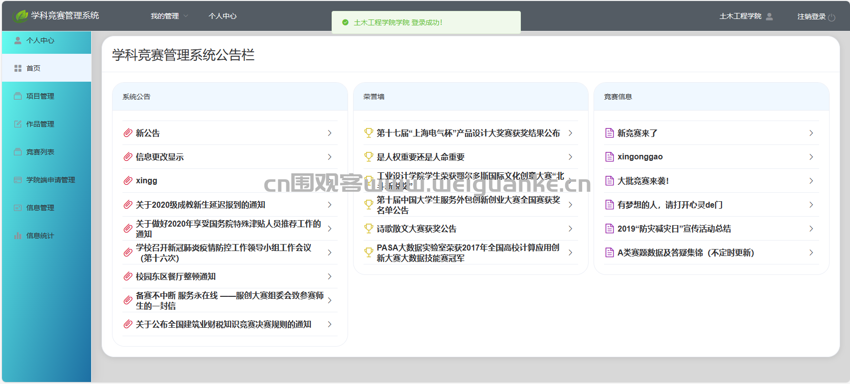Click the grid icon next to 首页
Screen dimensions: 850x384
(x=18, y=68)
